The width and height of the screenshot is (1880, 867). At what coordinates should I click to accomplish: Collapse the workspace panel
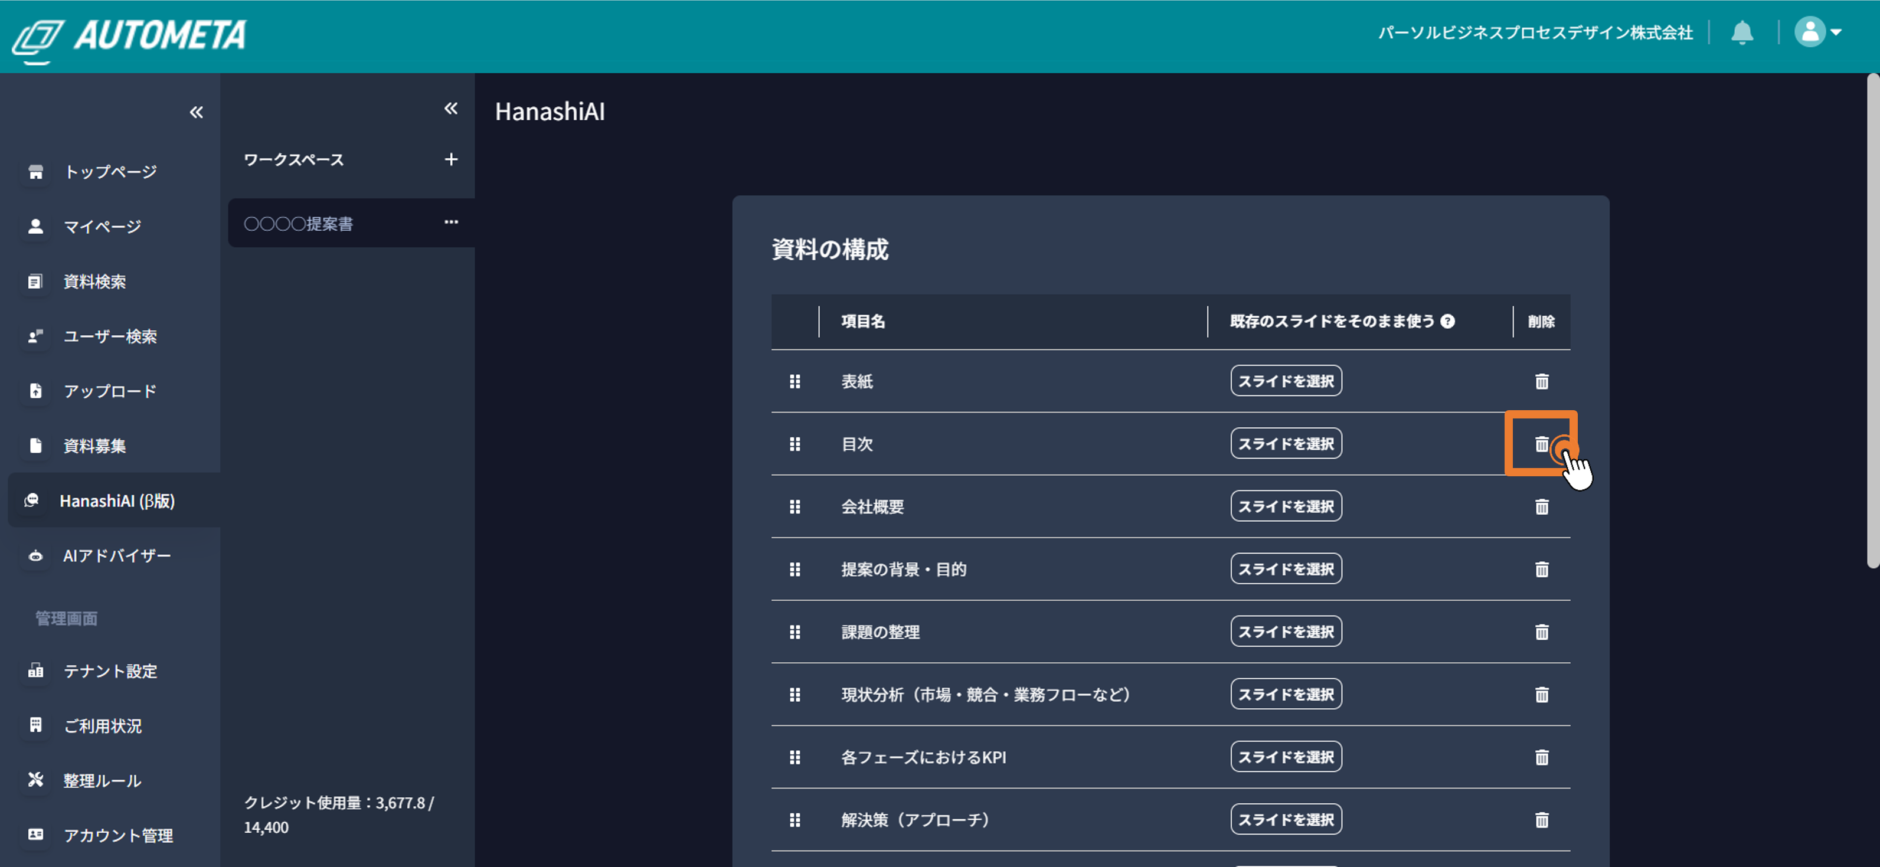pyautogui.click(x=451, y=109)
